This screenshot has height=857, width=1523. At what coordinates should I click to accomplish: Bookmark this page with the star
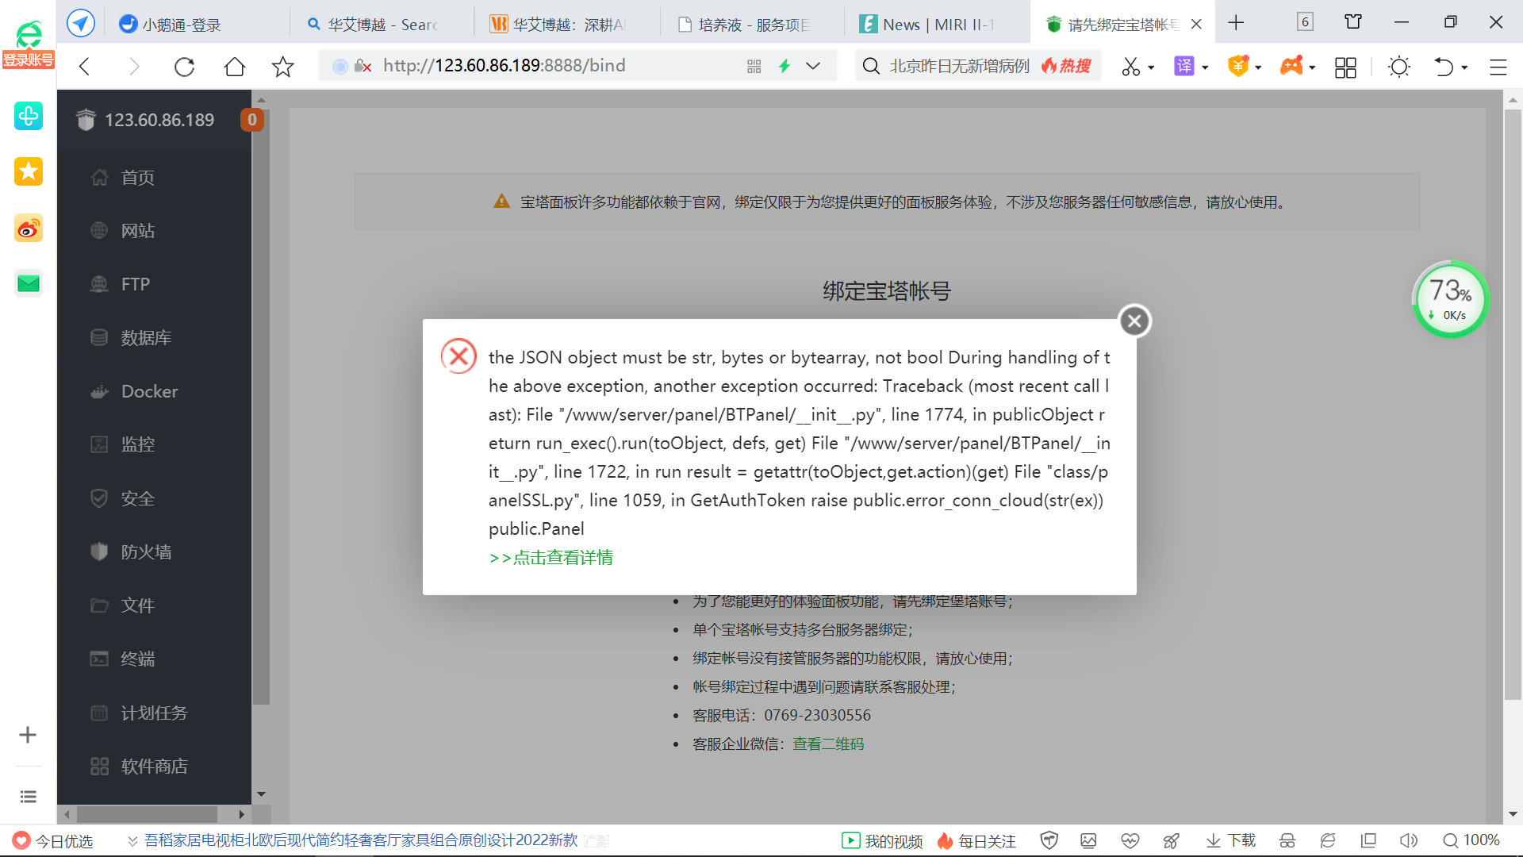click(282, 67)
